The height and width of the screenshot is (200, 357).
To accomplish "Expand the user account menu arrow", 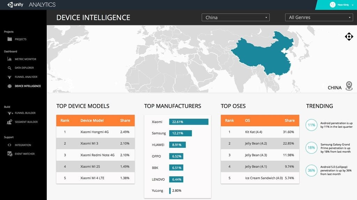I will click(x=352, y=5).
